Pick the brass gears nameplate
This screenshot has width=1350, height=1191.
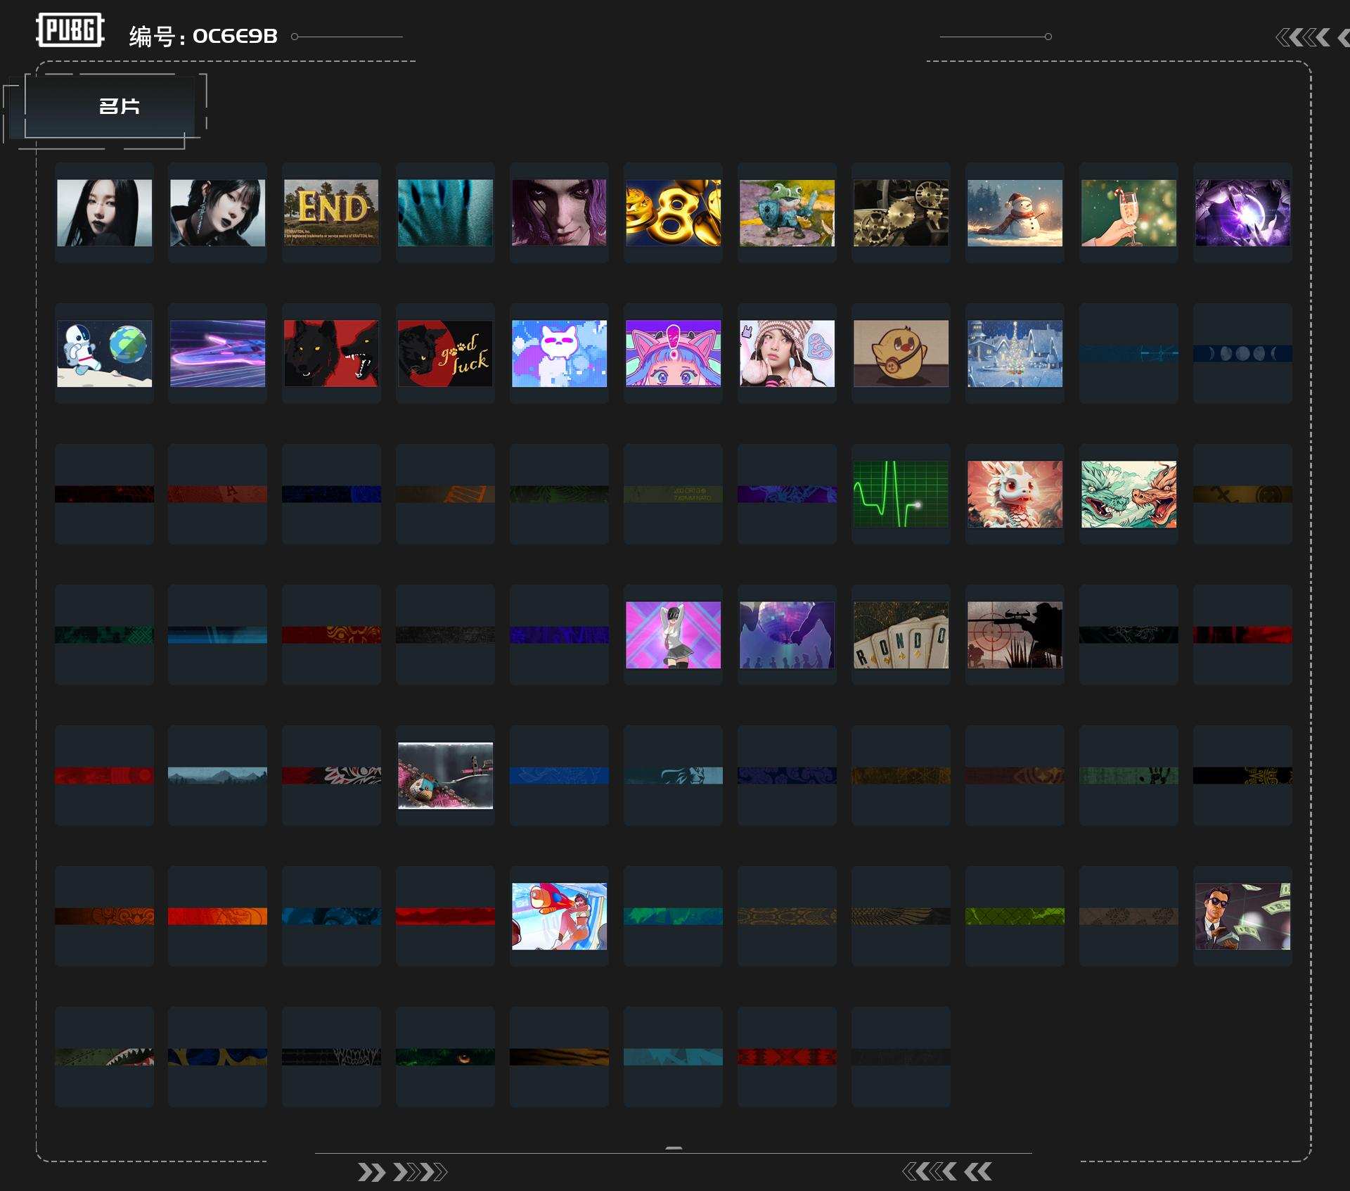click(901, 212)
